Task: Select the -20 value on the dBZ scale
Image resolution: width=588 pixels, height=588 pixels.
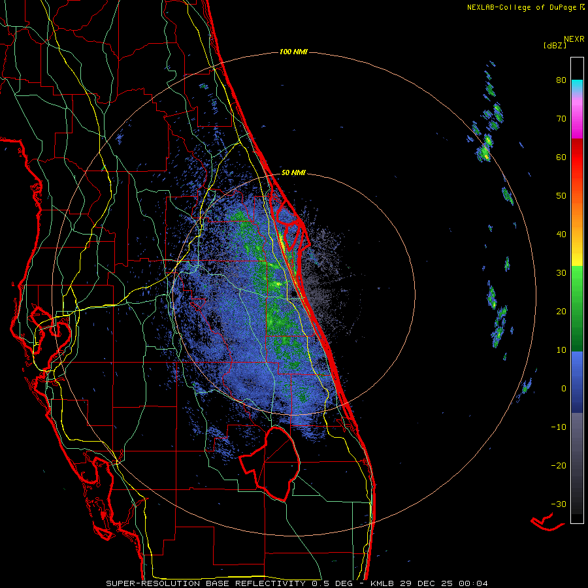Action: 559,466
